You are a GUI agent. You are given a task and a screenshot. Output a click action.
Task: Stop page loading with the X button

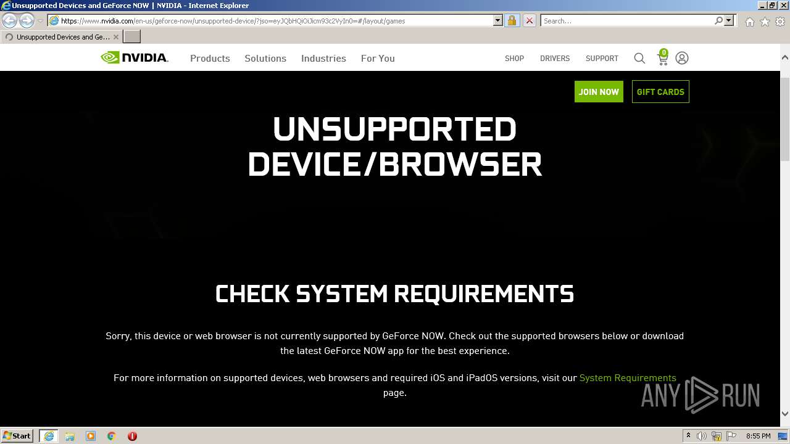(529, 20)
